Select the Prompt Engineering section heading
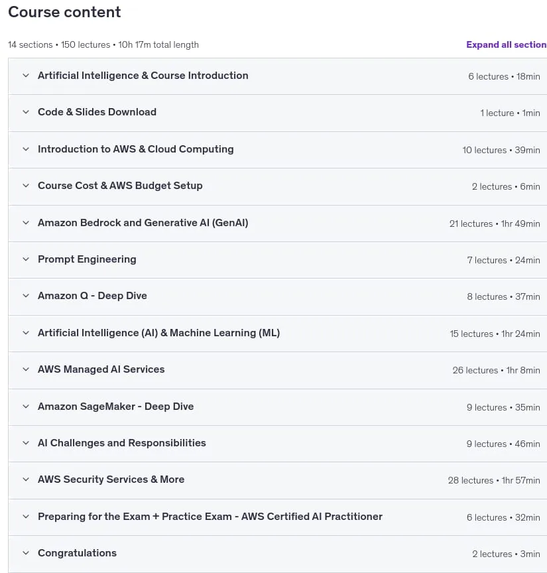Image resolution: width=547 pixels, height=573 pixels. coord(87,259)
